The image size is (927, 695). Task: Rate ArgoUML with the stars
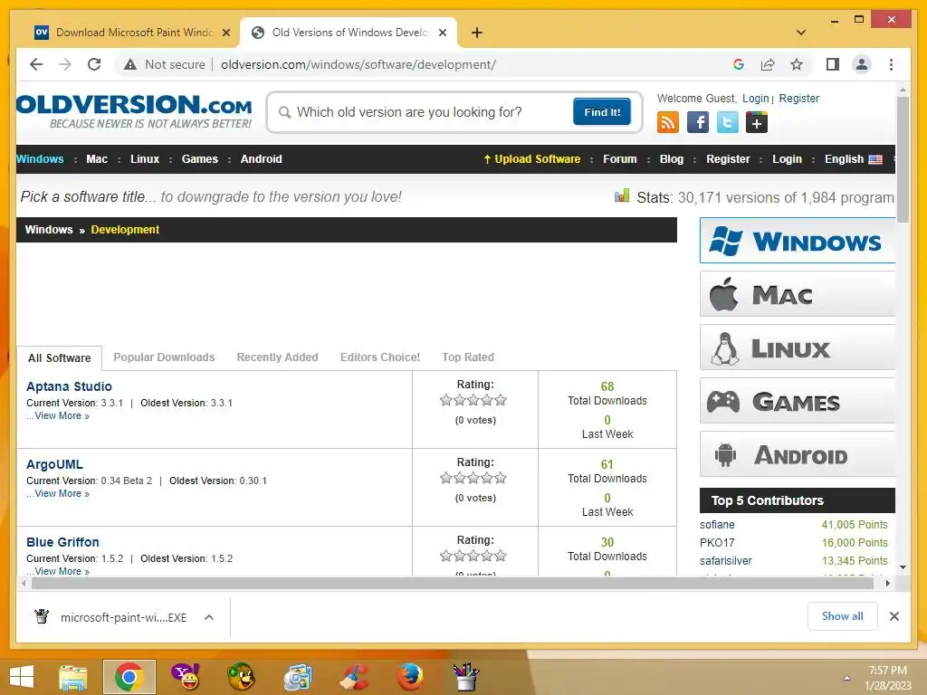tap(473, 478)
